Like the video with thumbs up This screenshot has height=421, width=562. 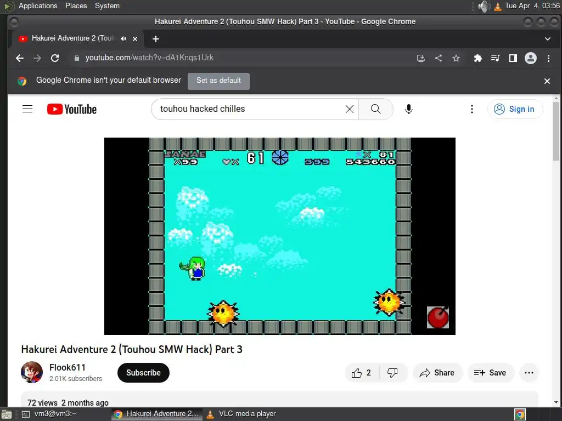(x=361, y=373)
